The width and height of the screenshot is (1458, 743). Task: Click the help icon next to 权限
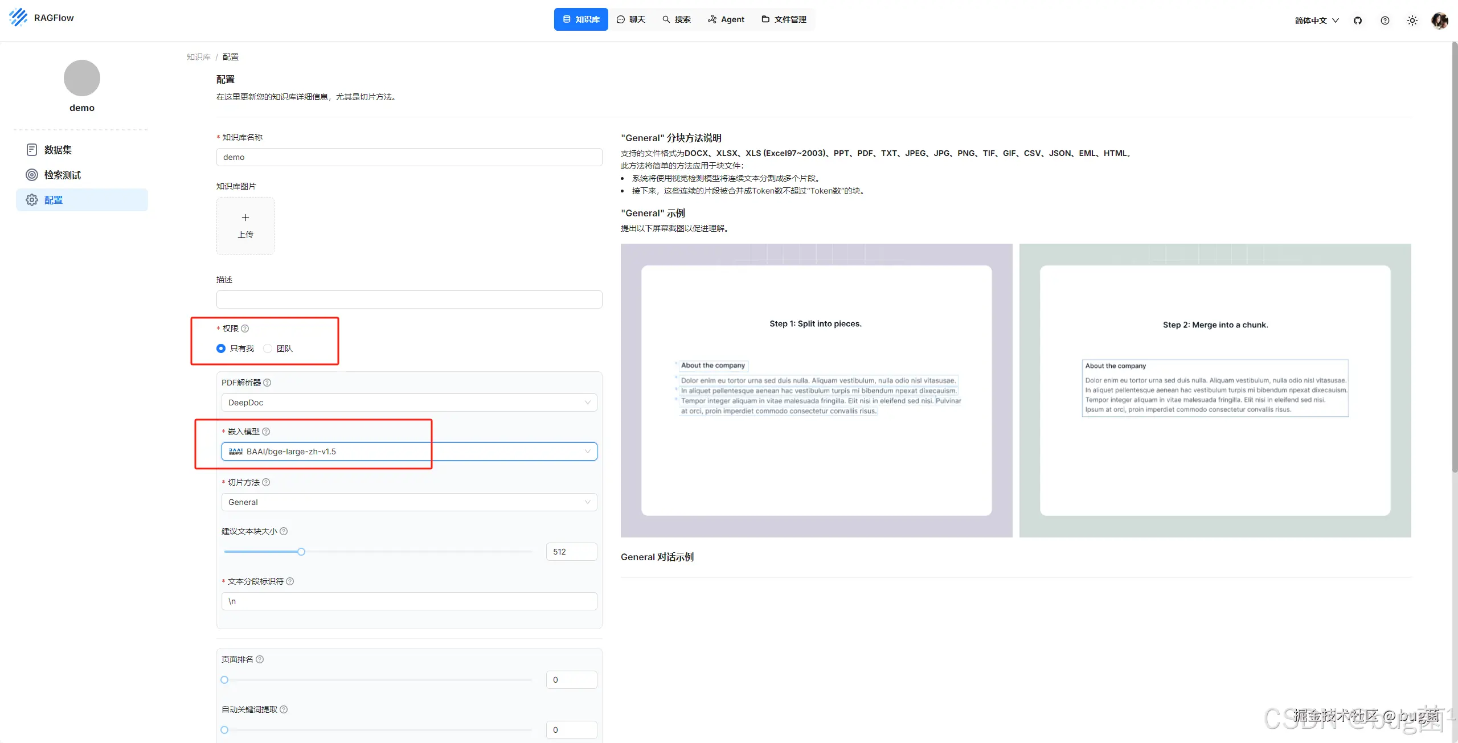point(245,329)
